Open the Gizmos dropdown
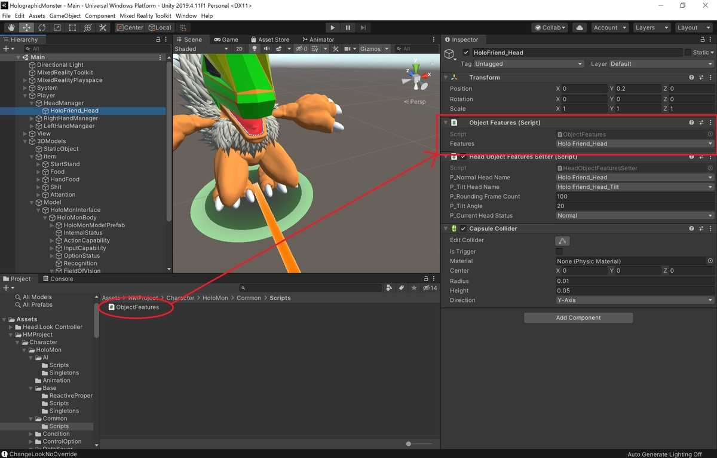717x458 pixels. coord(375,49)
